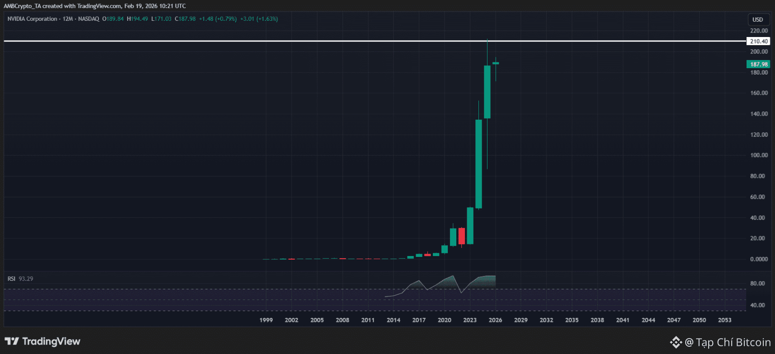The width and height of the screenshot is (775, 354).
Task: Click the 2002 label on time axis
Action: tap(292, 320)
